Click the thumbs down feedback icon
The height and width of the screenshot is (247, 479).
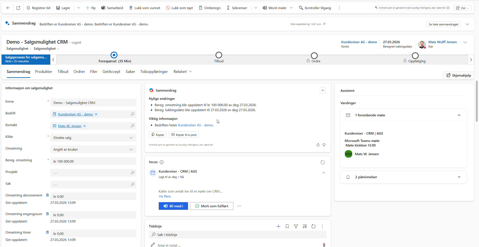click(x=324, y=145)
